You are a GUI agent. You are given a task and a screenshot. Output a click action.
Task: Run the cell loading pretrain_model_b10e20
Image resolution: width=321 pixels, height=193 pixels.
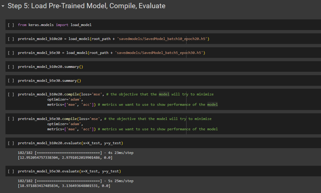pos(11,38)
